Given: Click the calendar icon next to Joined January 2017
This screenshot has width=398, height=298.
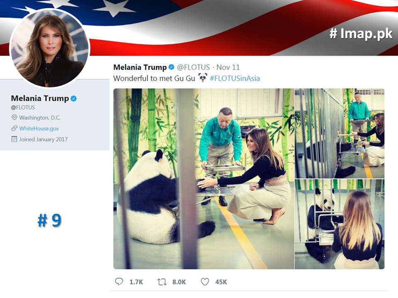Looking at the screenshot, I should [x=14, y=139].
